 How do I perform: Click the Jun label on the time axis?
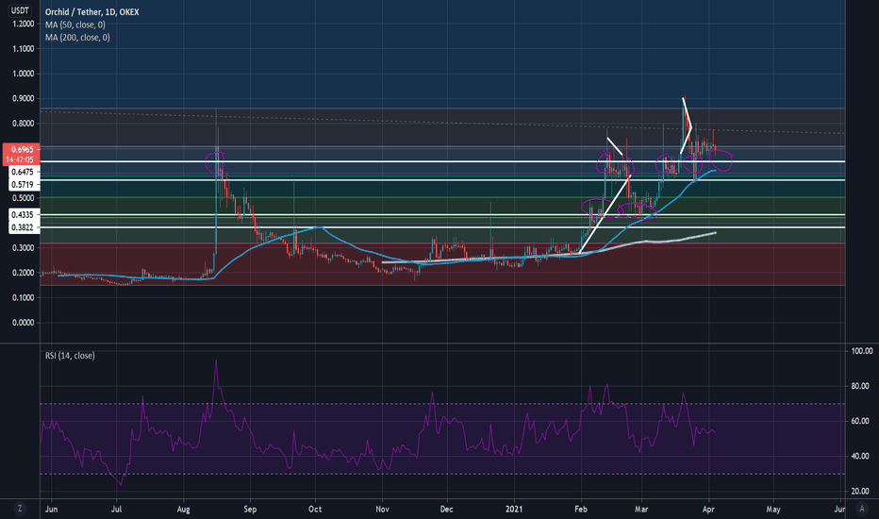51,510
